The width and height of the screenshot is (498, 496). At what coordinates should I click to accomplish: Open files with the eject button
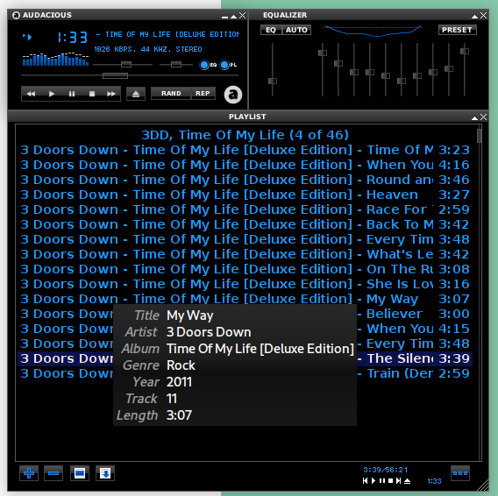136,94
